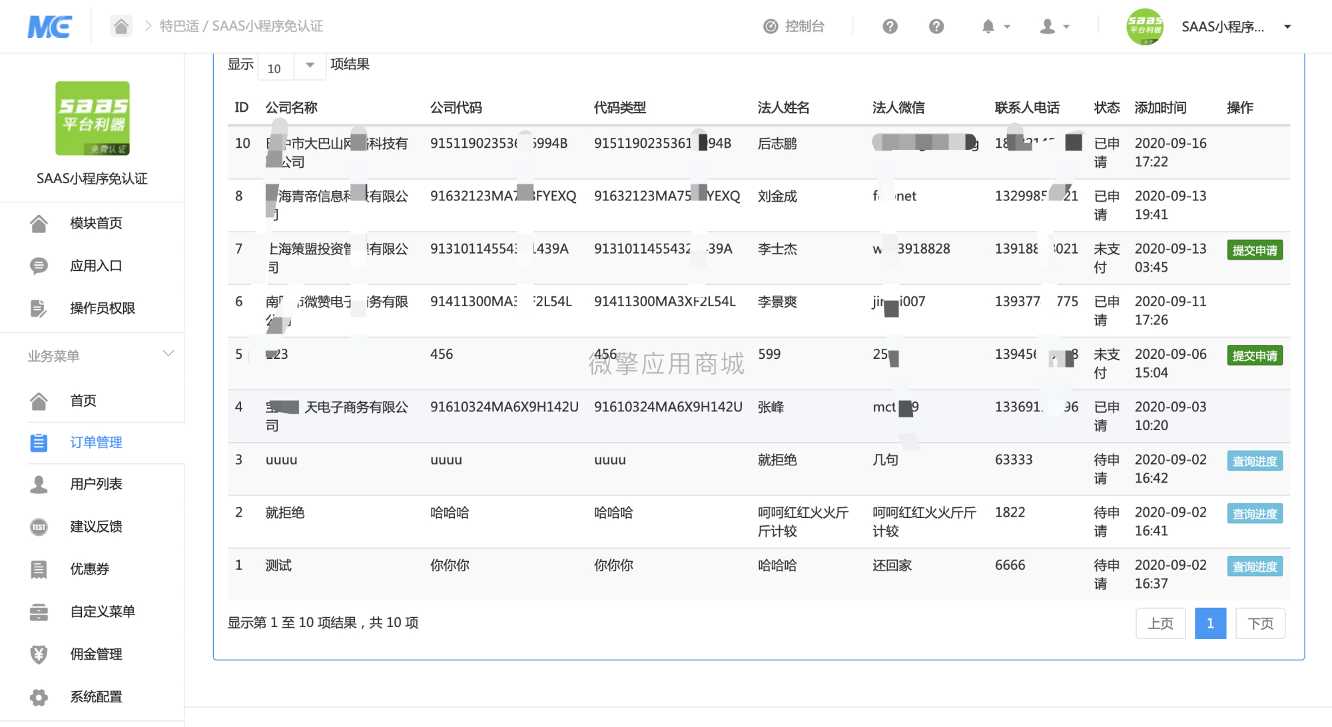The height and width of the screenshot is (727, 1332).
Task: Click the first help question-mark icon
Action: pyautogui.click(x=890, y=26)
